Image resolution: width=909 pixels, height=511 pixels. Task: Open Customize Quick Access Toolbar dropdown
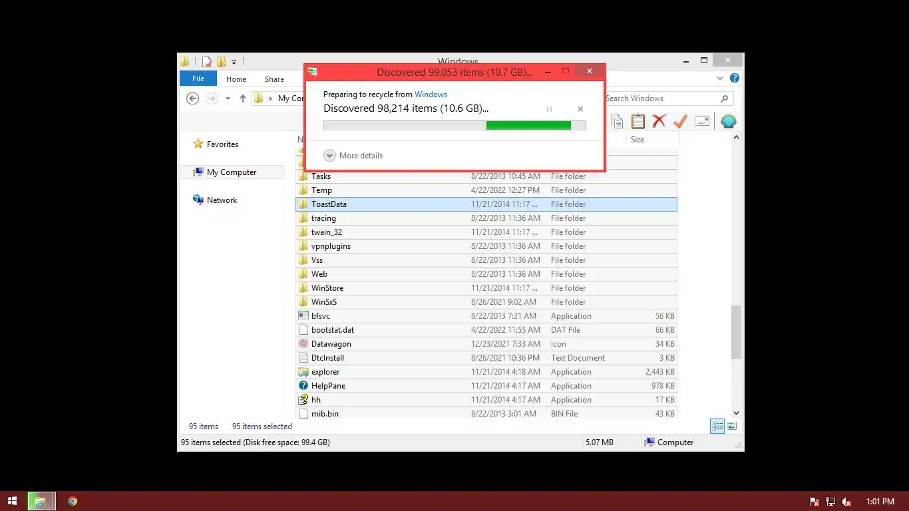[x=234, y=63]
